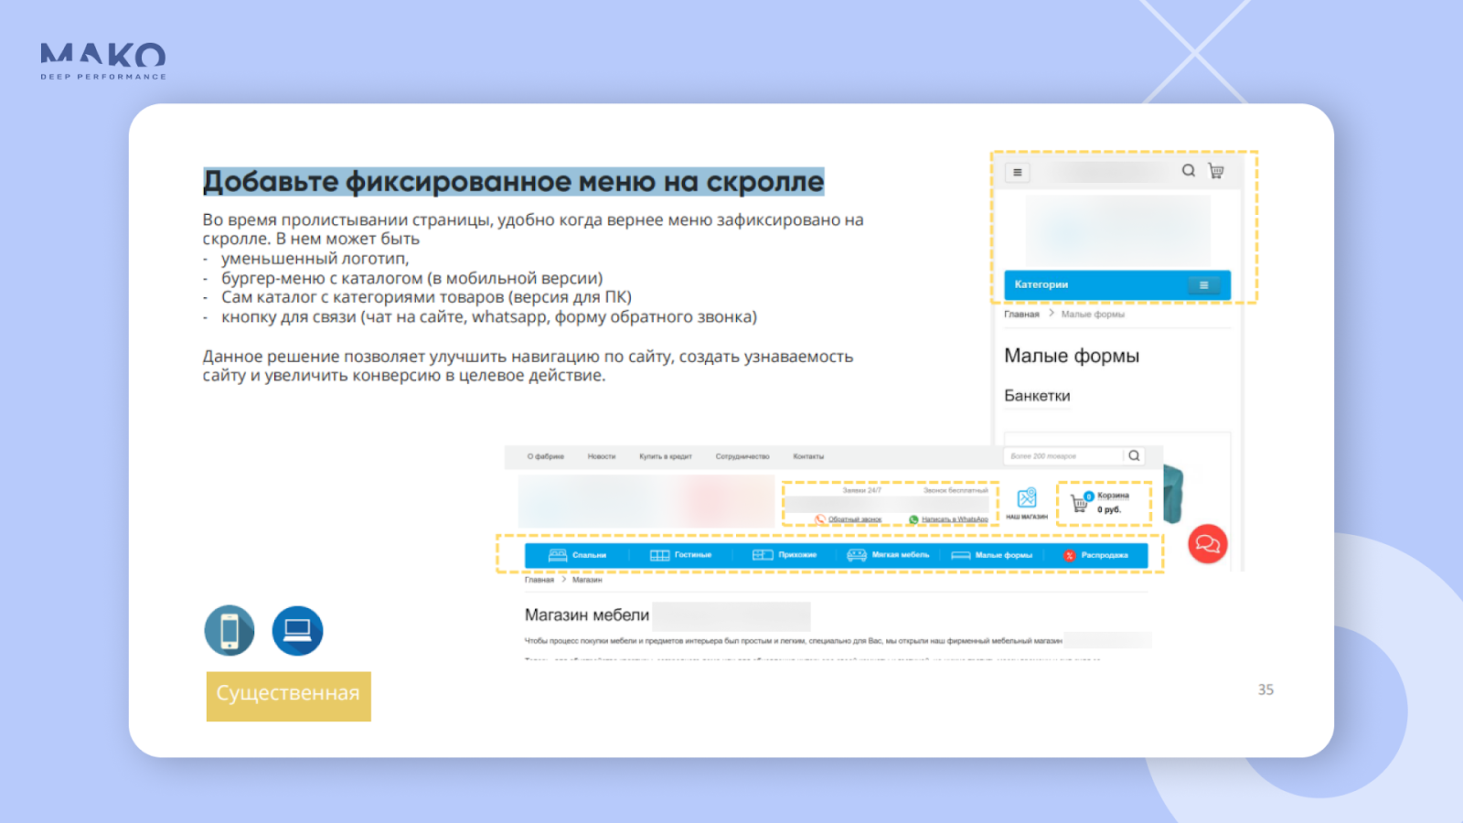Screen dimensions: 1463x823
Task: Open the 'О фабрике' top menu item
Action: [x=546, y=456]
